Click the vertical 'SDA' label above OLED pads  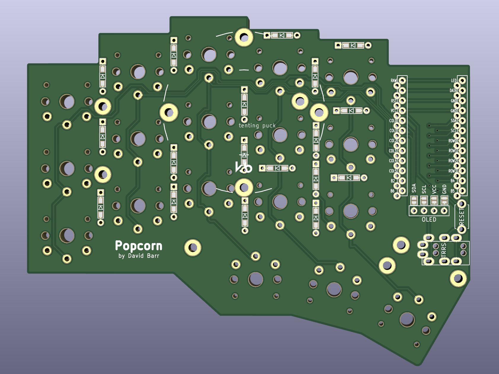[414, 188]
